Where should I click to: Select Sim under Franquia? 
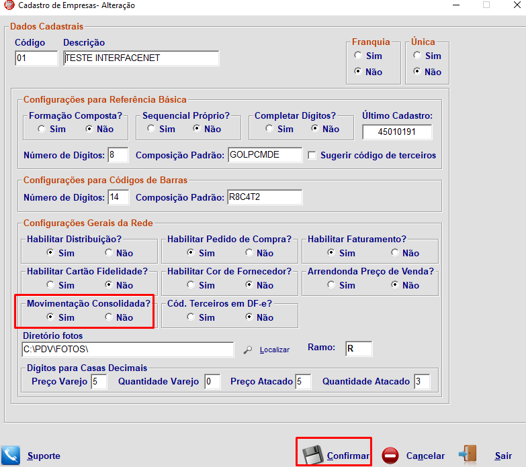358,55
